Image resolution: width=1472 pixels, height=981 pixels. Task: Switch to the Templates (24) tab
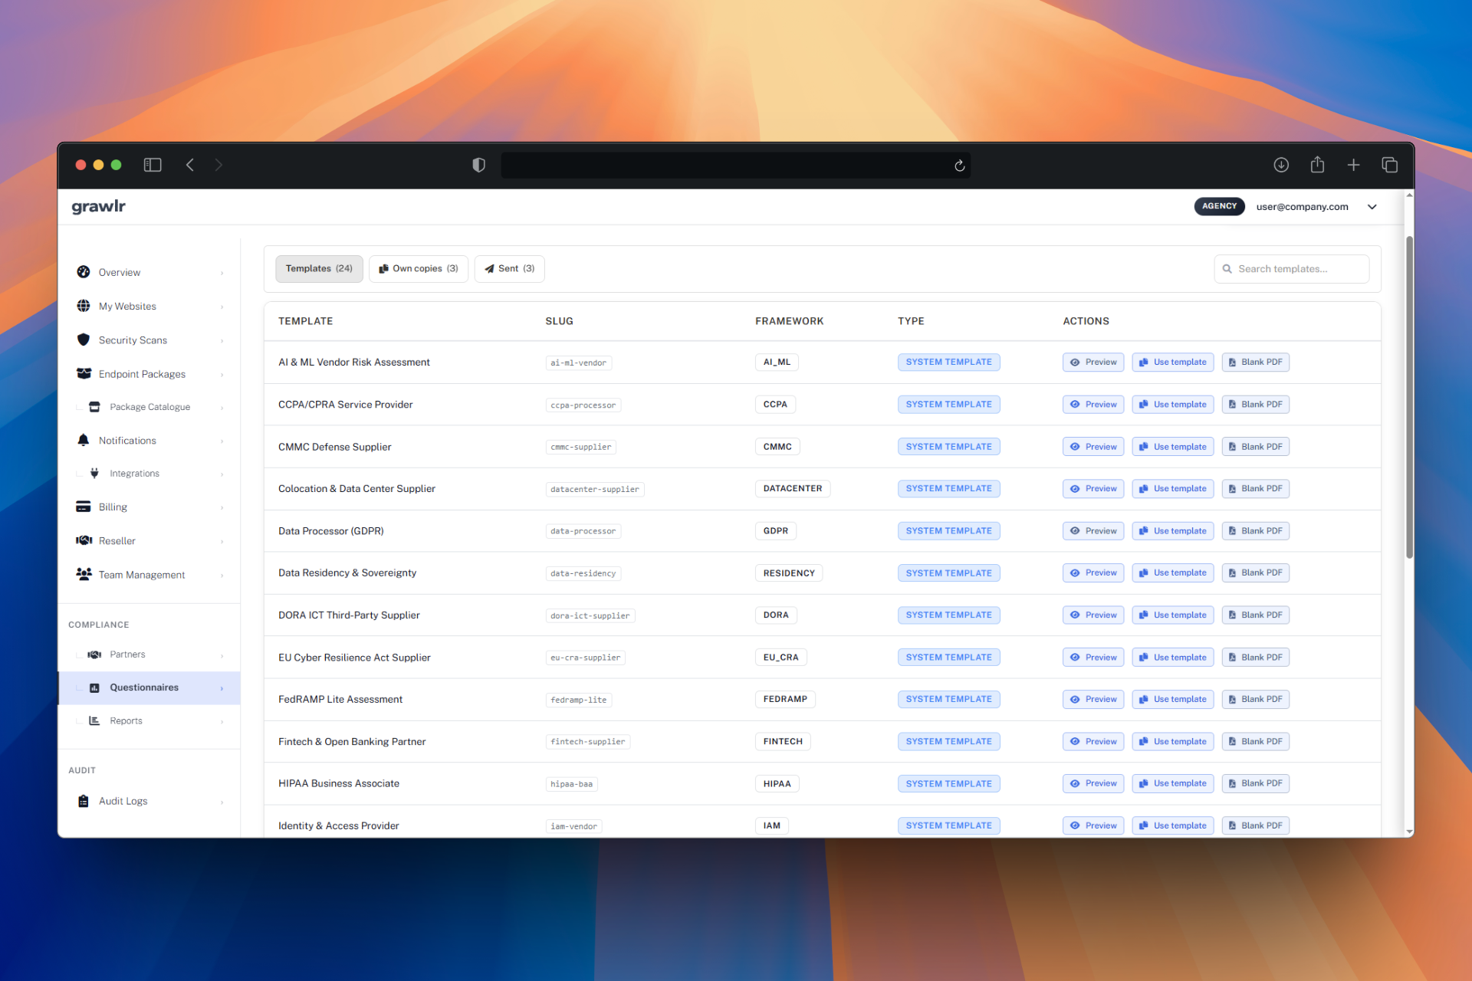[319, 269]
